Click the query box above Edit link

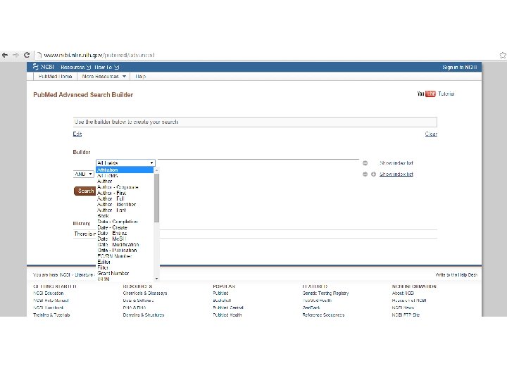(255, 122)
